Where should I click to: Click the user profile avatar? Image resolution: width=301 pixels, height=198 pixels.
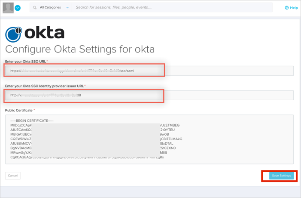[8, 8]
